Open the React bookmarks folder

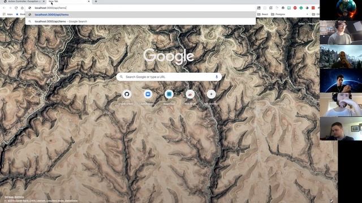tap(262, 14)
